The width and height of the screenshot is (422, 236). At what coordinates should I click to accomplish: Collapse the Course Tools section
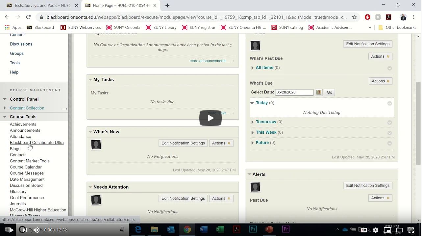tap(5, 117)
